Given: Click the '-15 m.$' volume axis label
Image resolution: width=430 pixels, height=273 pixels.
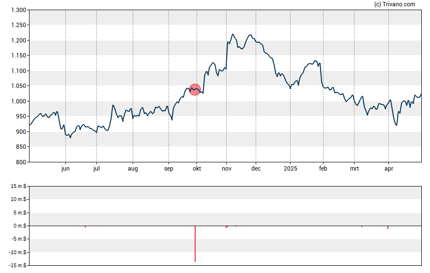Looking at the screenshot, I should (17, 265).
